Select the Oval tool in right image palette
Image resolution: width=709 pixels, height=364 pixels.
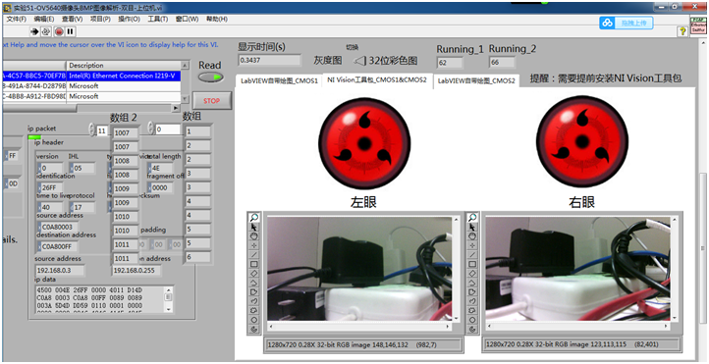pyautogui.click(x=472, y=320)
